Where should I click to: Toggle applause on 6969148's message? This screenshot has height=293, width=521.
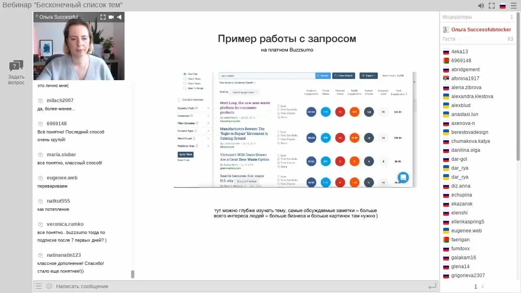[39, 123]
